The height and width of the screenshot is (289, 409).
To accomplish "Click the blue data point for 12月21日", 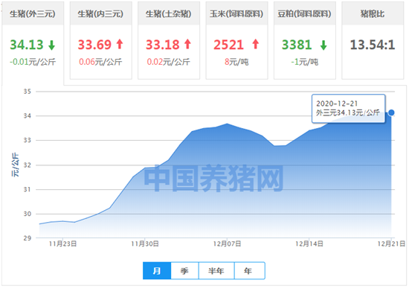I will tap(391, 112).
